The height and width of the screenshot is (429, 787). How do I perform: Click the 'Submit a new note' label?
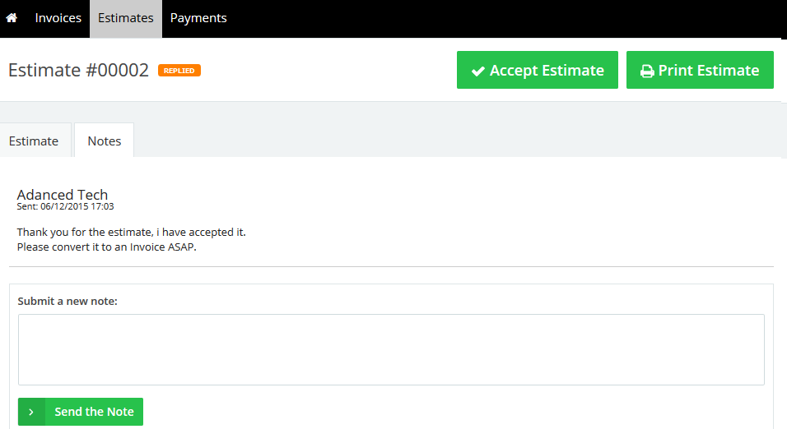tap(68, 302)
